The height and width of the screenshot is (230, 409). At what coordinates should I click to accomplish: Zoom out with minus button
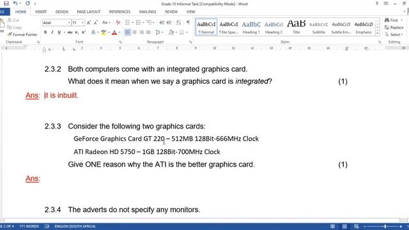[365, 226]
